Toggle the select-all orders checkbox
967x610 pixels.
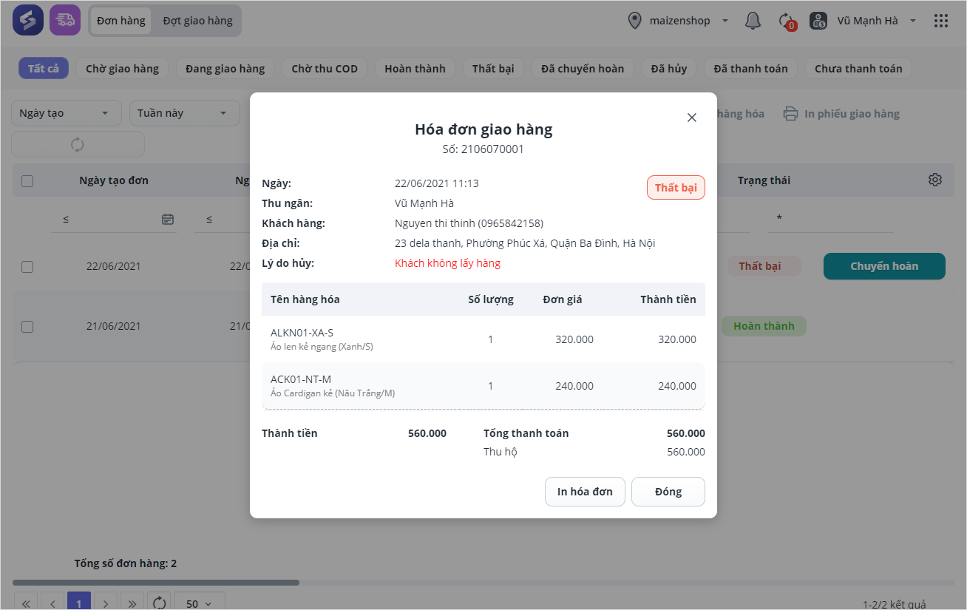[x=27, y=181]
